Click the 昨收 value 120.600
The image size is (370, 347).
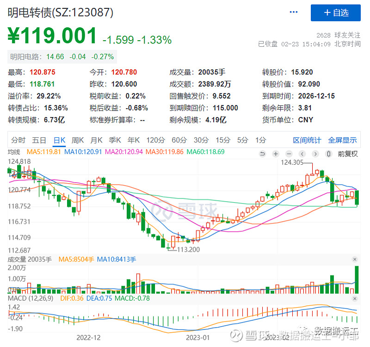pos(124,84)
